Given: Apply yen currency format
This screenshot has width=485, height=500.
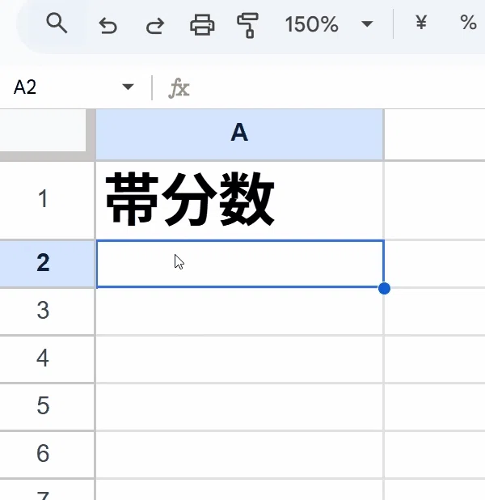Looking at the screenshot, I should 421,23.
